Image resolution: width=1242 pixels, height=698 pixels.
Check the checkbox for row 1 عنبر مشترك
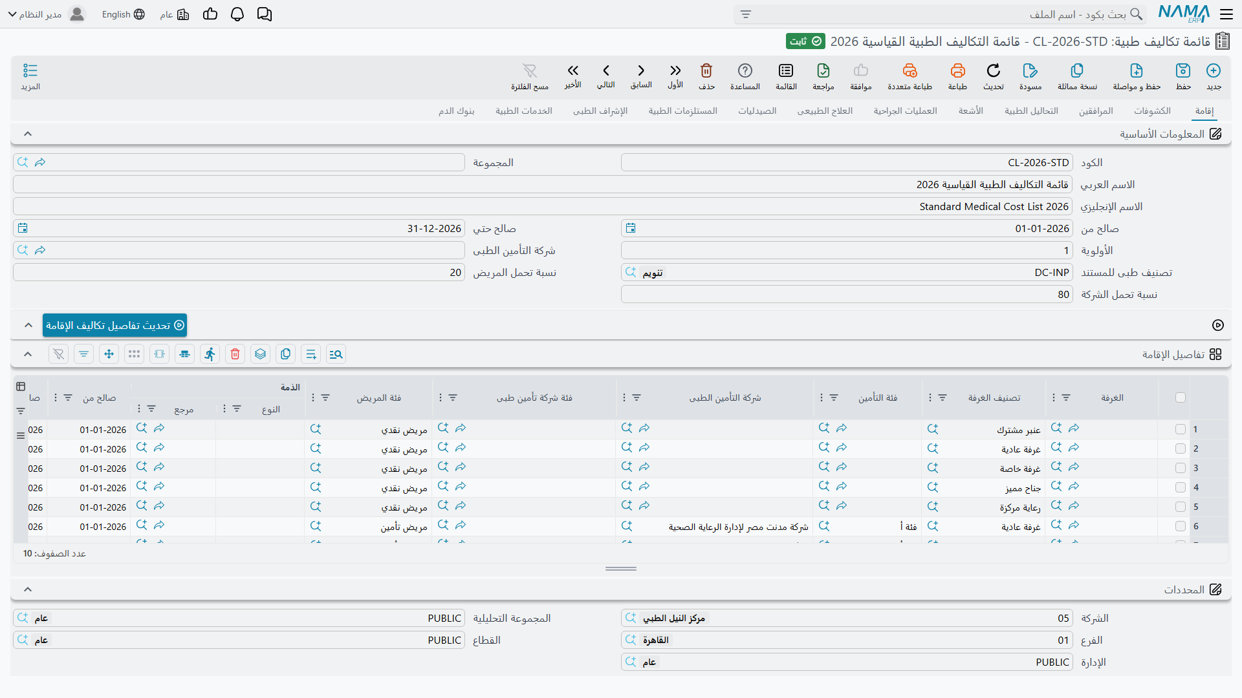pos(1181,429)
